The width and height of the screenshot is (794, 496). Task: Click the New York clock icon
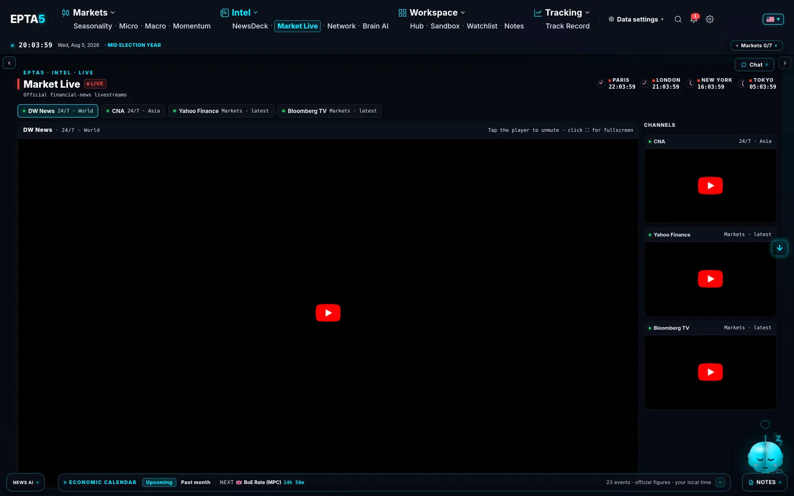690,83
